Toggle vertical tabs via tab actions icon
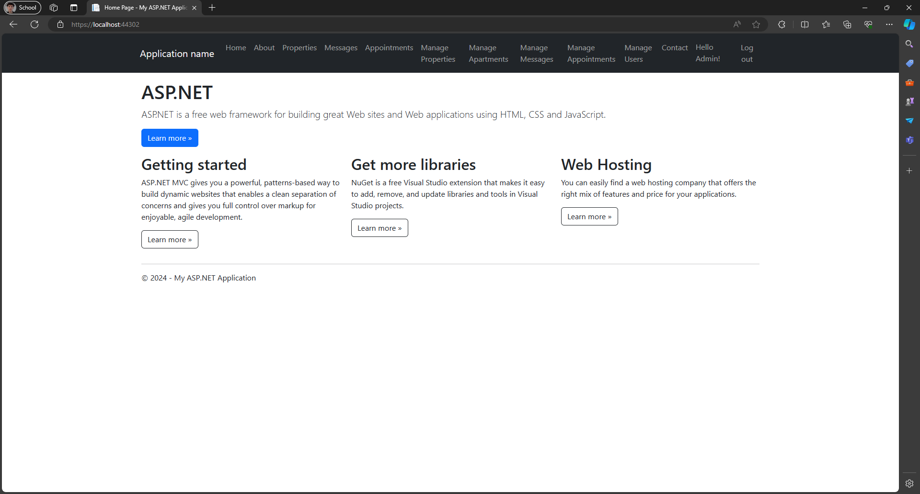This screenshot has height=494, width=920. [x=74, y=8]
